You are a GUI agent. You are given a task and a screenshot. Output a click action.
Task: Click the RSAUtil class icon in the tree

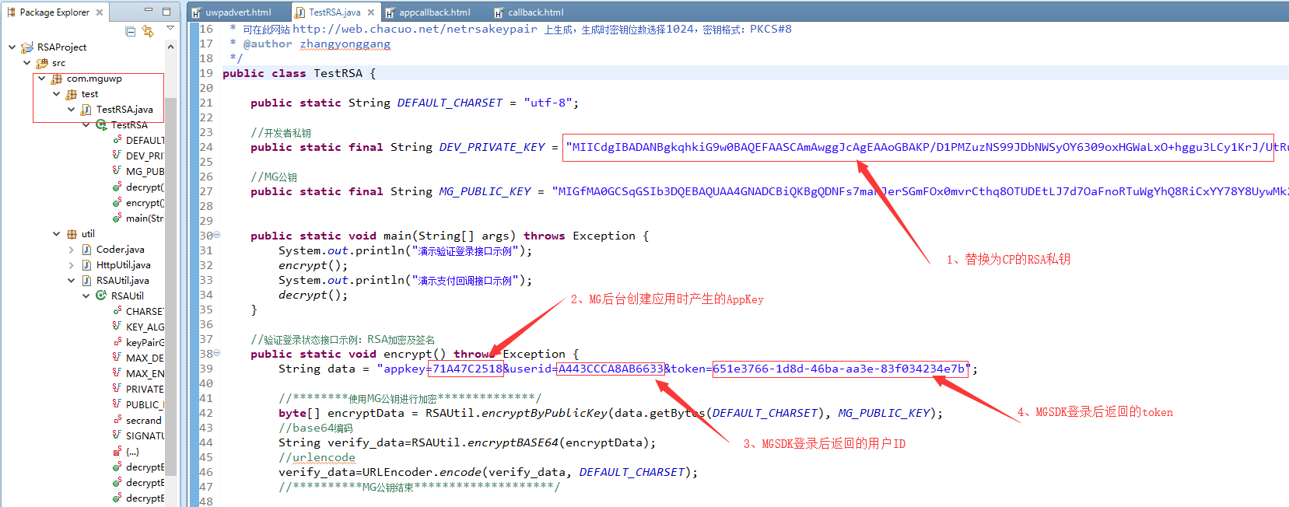coord(101,296)
